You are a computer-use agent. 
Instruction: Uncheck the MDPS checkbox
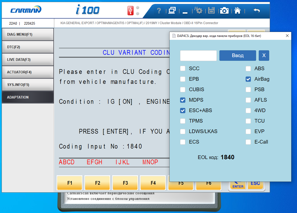point(183,100)
